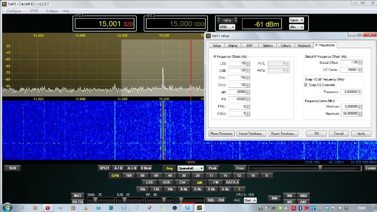Toggle the NB noise blanker button

pyautogui.click(x=290, y=195)
